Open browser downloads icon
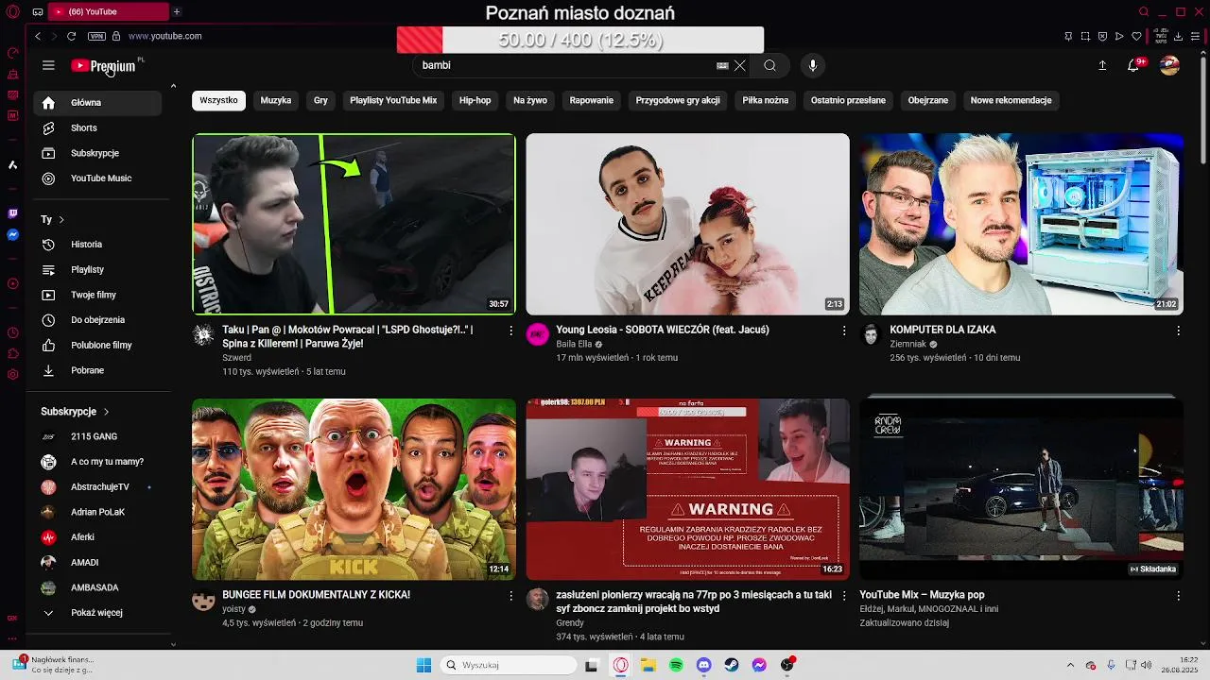The height and width of the screenshot is (680, 1210). (1178, 36)
